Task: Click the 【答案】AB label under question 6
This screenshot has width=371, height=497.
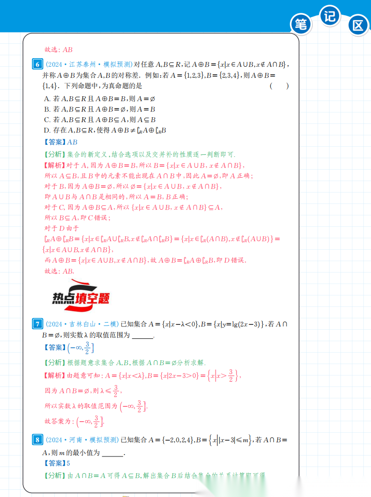Action: (x=60, y=142)
